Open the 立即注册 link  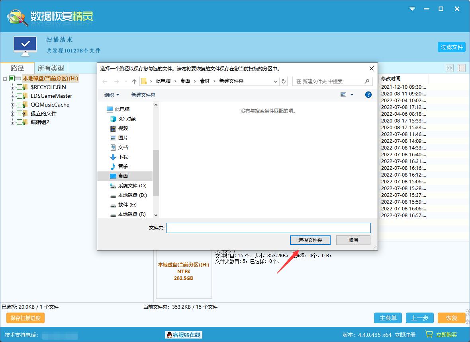(405, 335)
